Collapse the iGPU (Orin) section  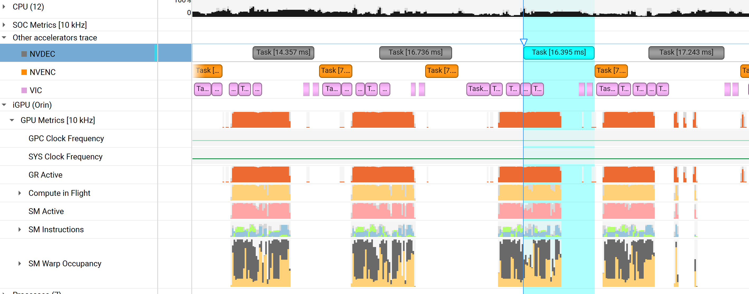click(4, 105)
